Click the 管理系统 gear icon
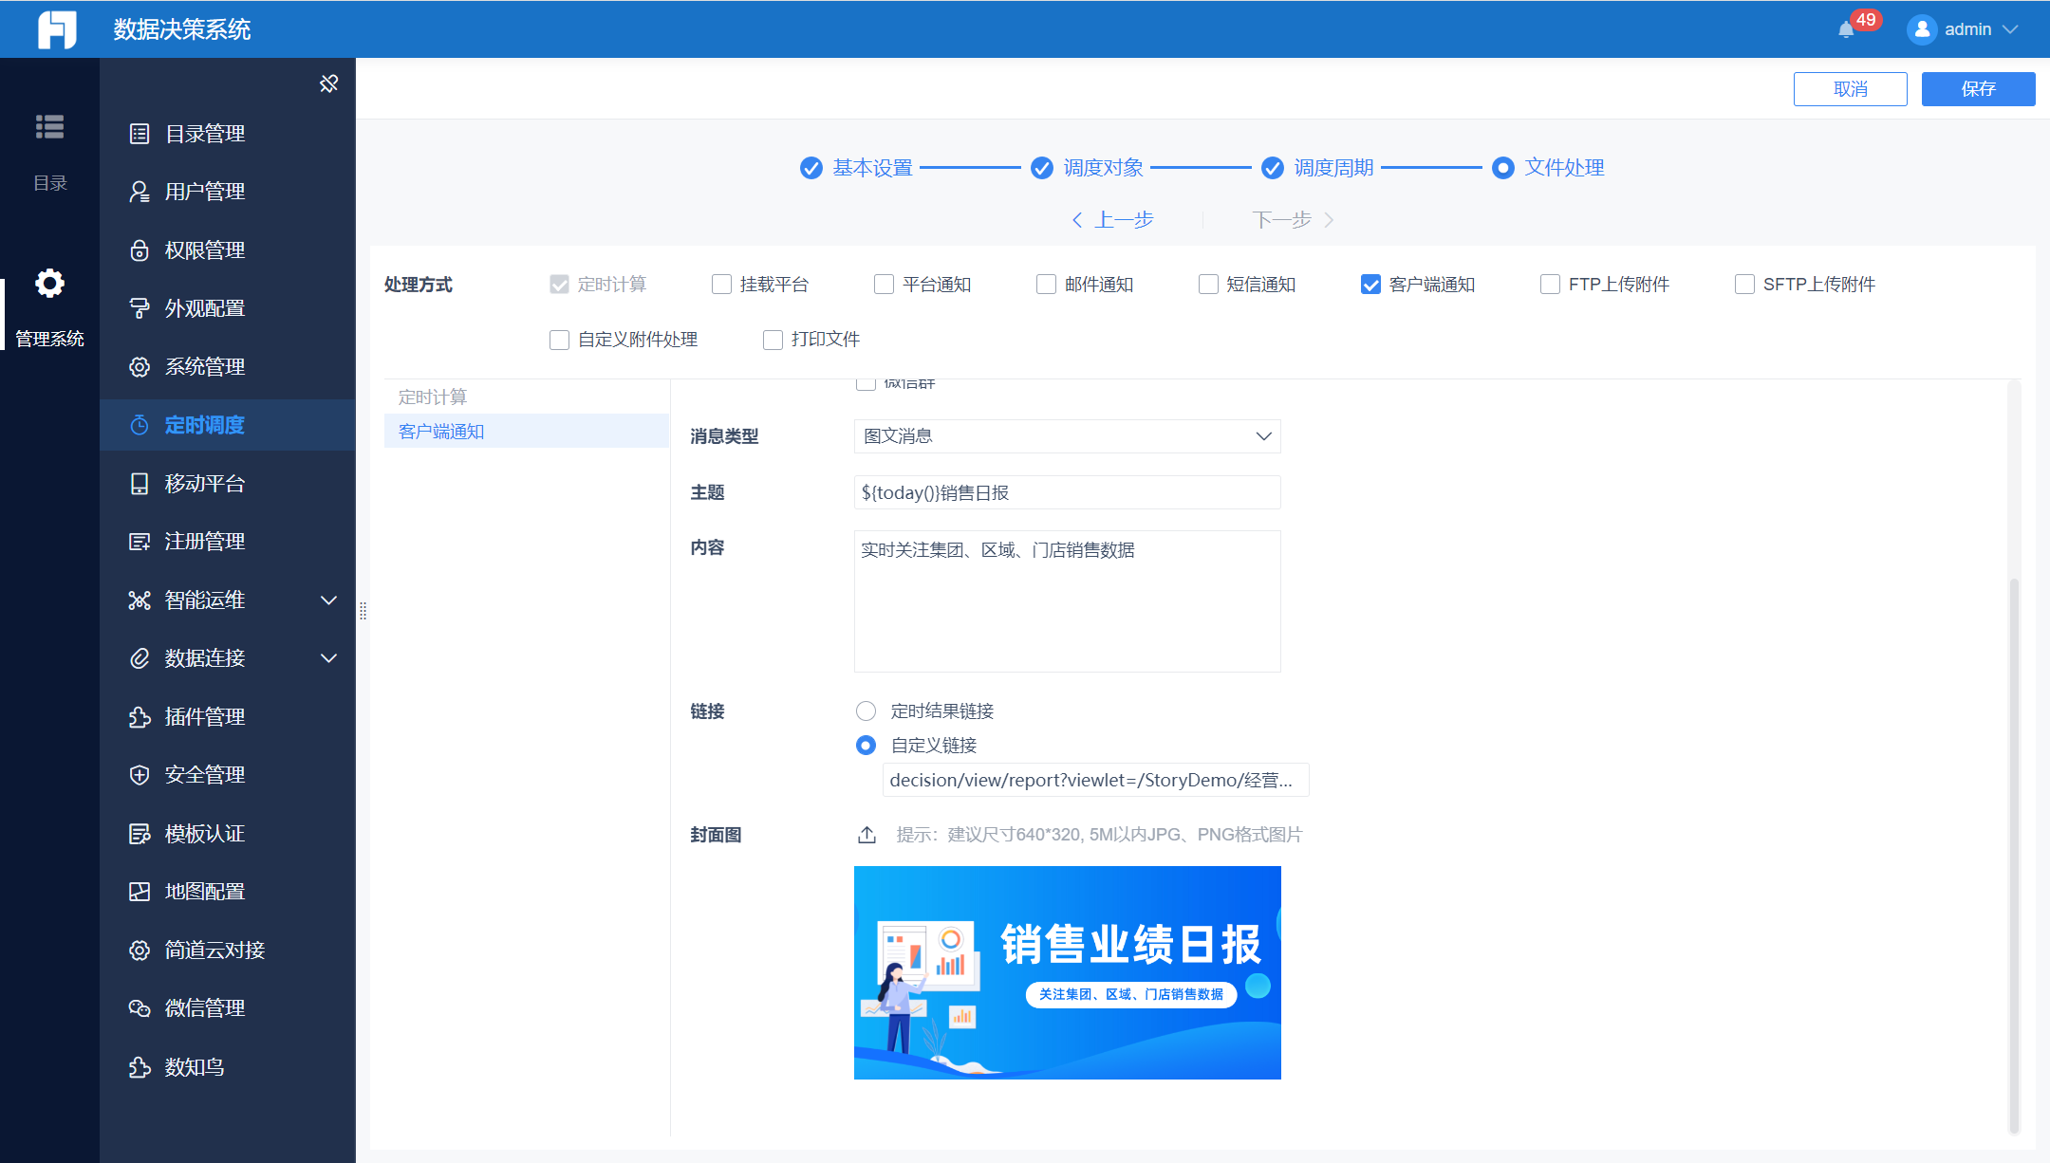This screenshot has width=2050, height=1163. point(49,284)
